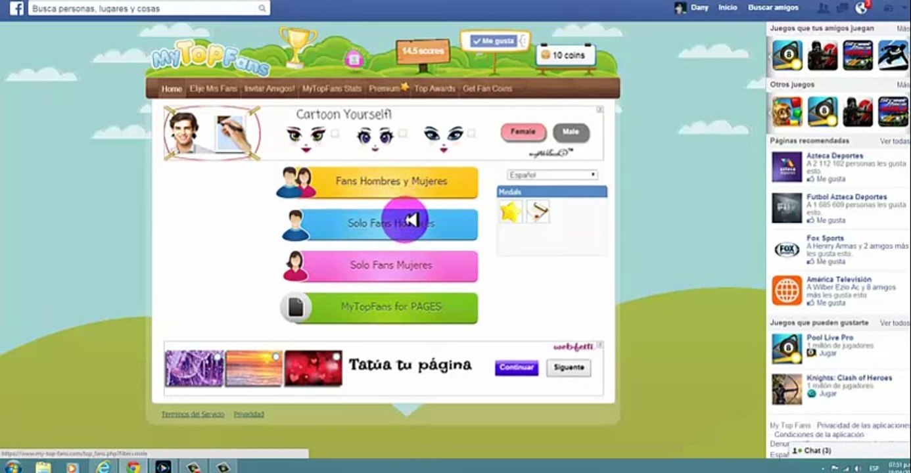
Task: Open the Windows Start button
Action: tap(12, 467)
